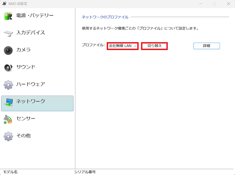Click the camera lens icon
235x175 pixels.
(x=8, y=51)
